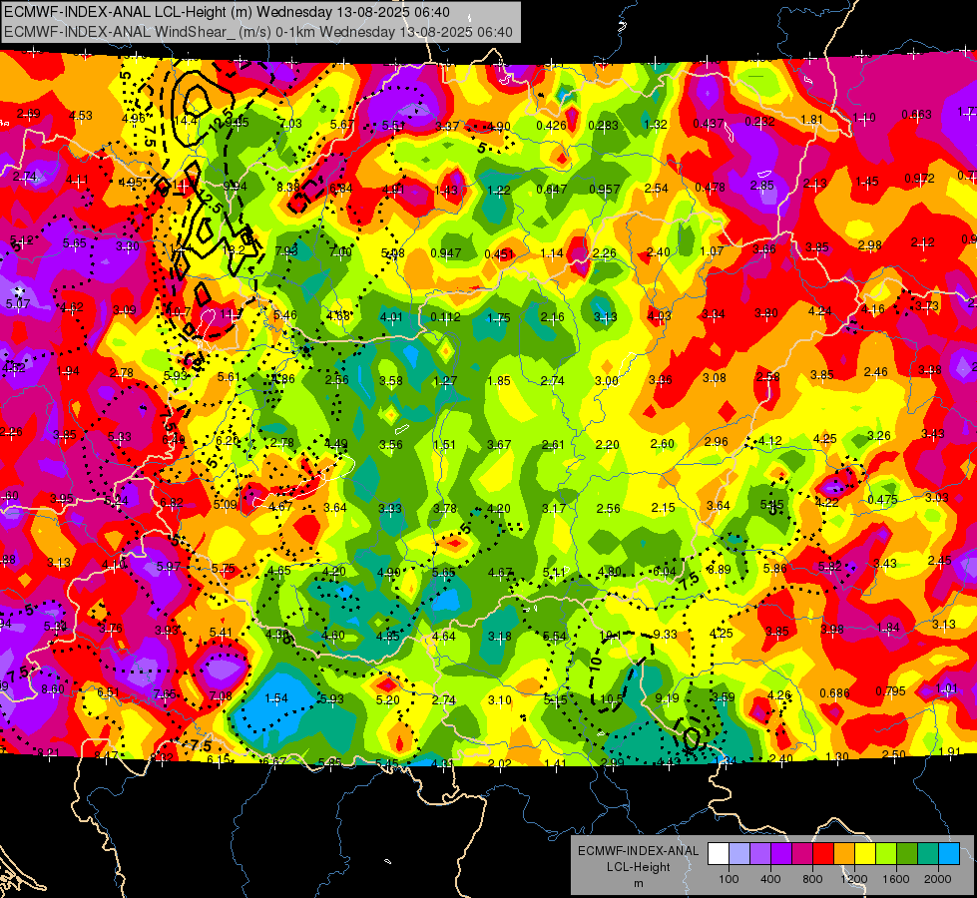Image resolution: width=977 pixels, height=898 pixels.
Task: Click the legend tick label 2000
Action: point(938,879)
